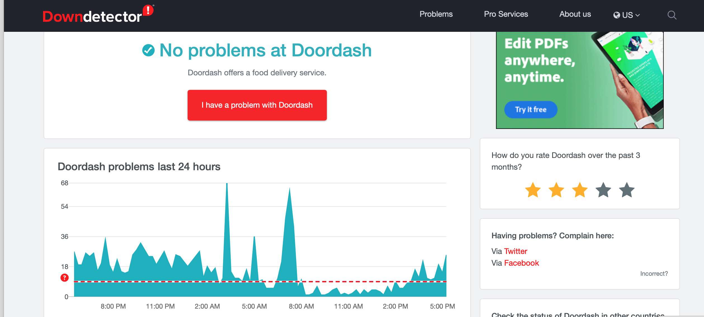This screenshot has width=704, height=317.
Task: Click 'Doordash offers a food delivery service.' text
Action: [x=257, y=73]
